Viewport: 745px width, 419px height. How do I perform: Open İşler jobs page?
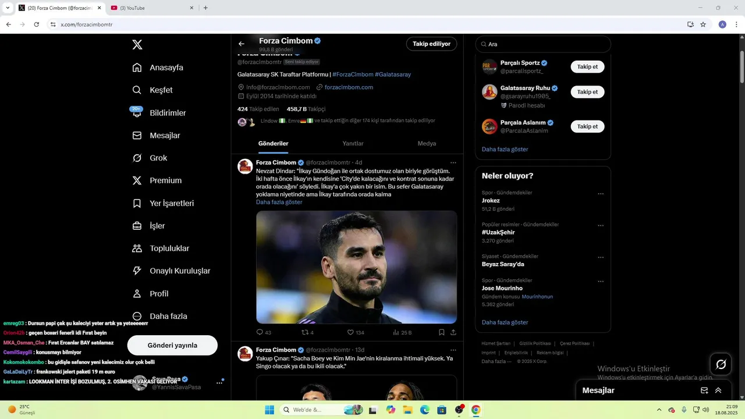tap(148, 226)
